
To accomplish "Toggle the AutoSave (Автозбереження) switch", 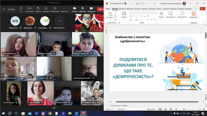I will 127,3.
